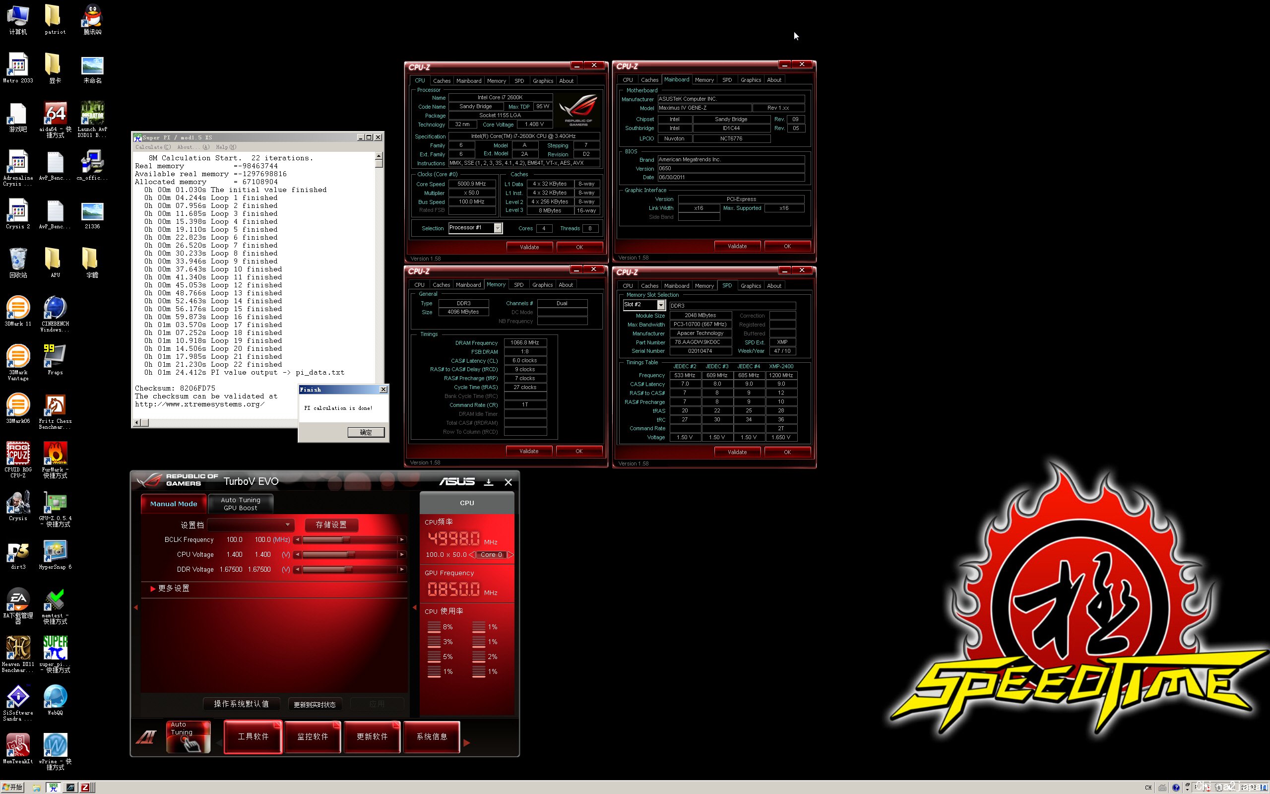The image size is (1270, 794).
Task: Increase BCLK Frequency with right arrow
Action: (402, 540)
